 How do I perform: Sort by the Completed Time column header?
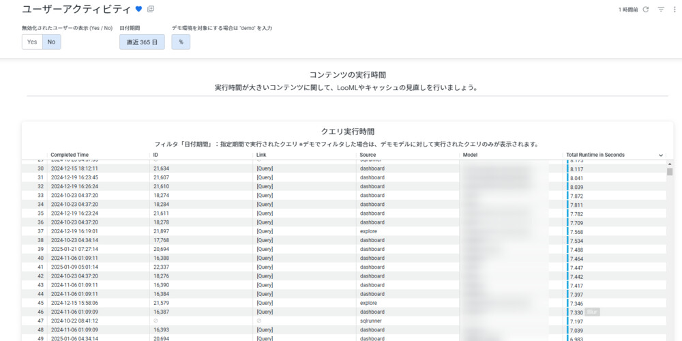point(70,155)
